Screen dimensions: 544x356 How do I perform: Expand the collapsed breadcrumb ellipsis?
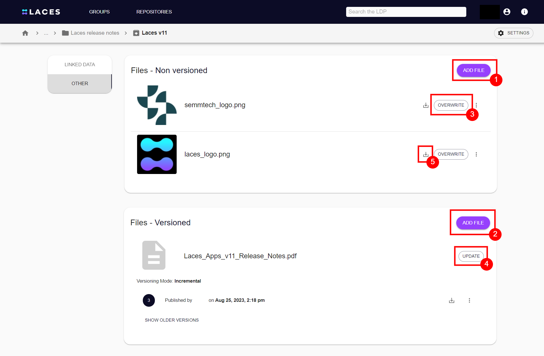46,33
